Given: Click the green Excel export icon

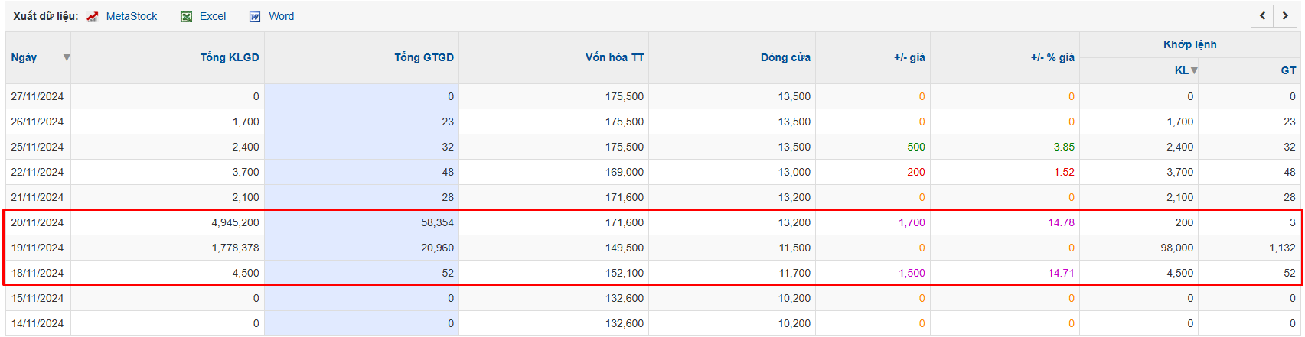Looking at the screenshot, I should [x=186, y=16].
